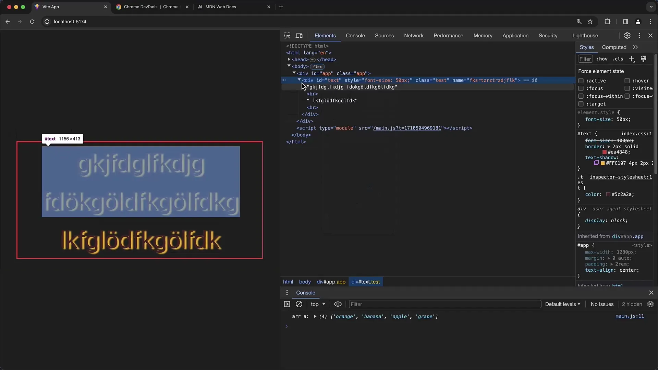Viewport: 658px width, 370px height.
Task: Enable the :visited state checkbox
Action: pos(627,88)
